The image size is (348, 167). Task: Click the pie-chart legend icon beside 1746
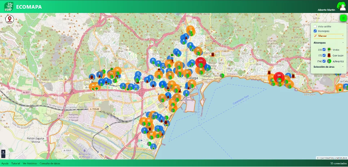pyautogui.click(x=330, y=61)
